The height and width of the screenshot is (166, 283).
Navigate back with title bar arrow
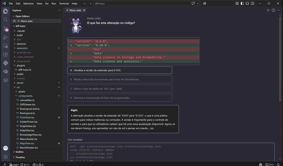pos(85,3)
